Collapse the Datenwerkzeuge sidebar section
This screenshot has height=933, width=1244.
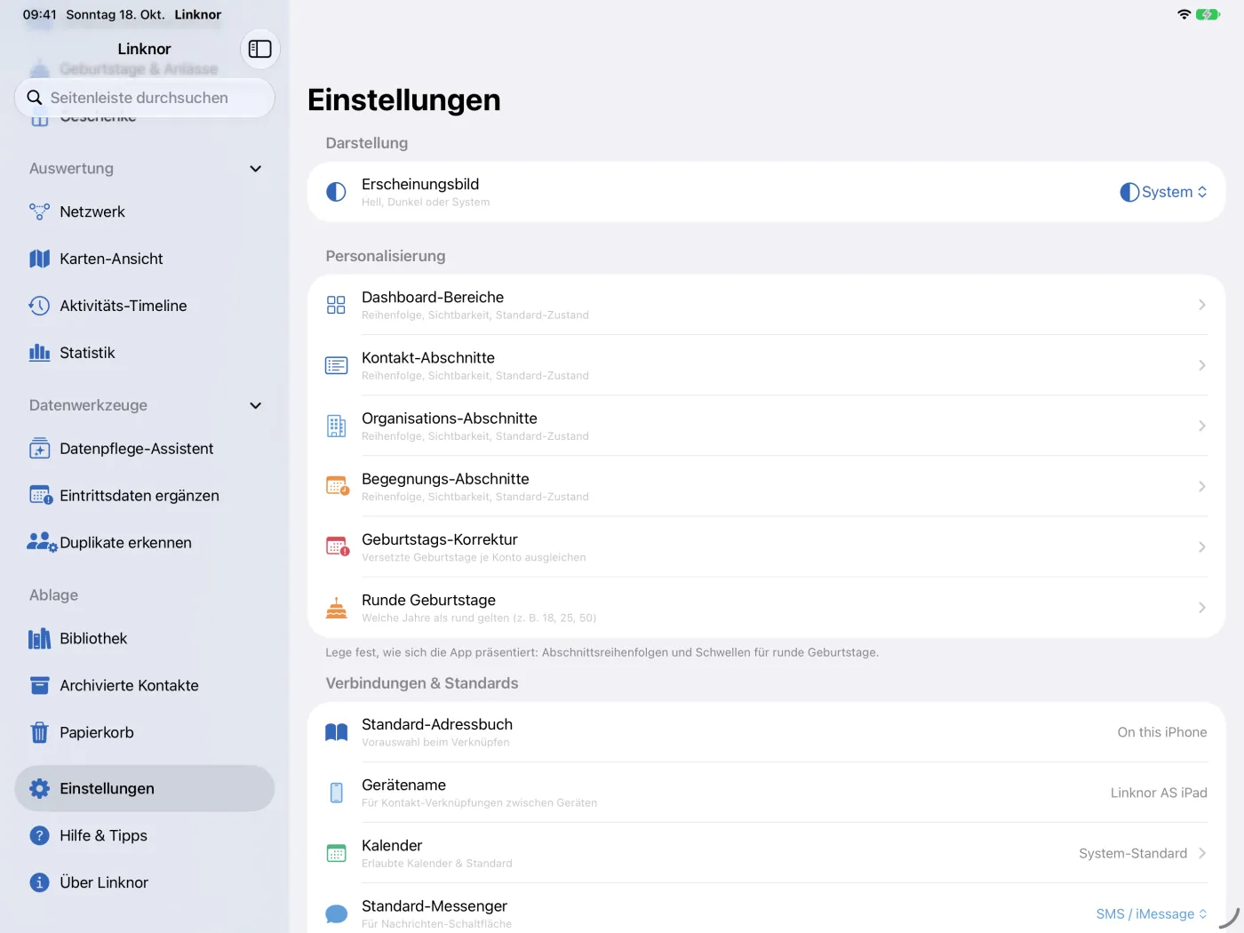[x=256, y=406]
